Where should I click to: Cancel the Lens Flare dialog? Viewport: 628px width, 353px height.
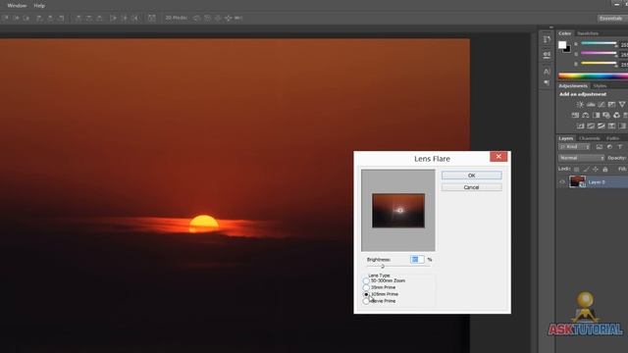(471, 187)
